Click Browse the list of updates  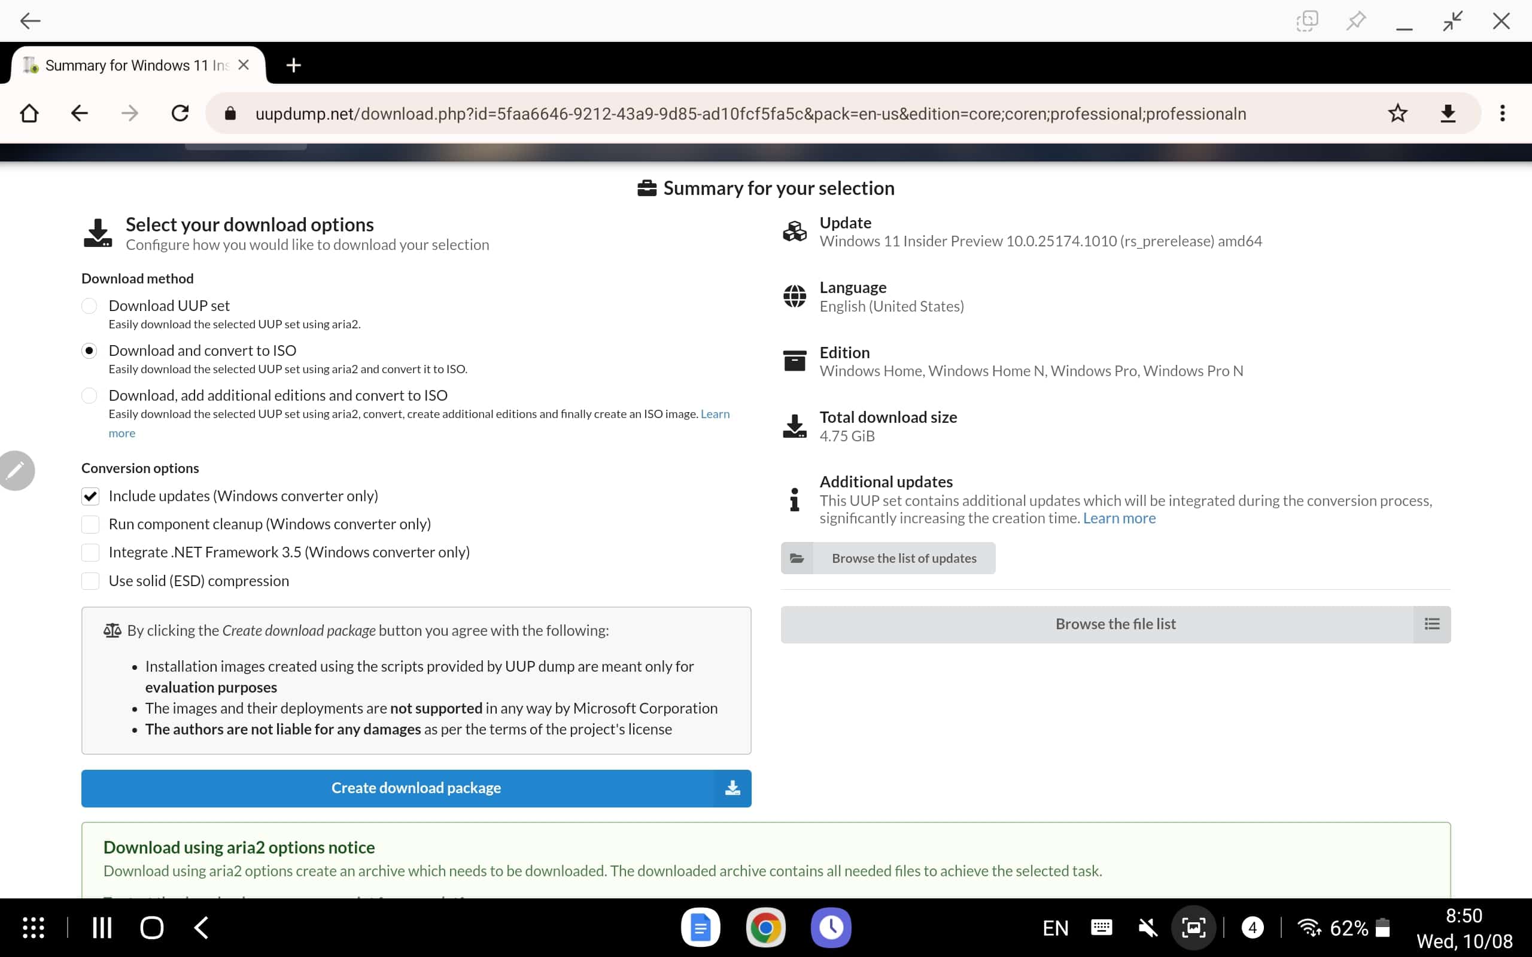pos(888,558)
